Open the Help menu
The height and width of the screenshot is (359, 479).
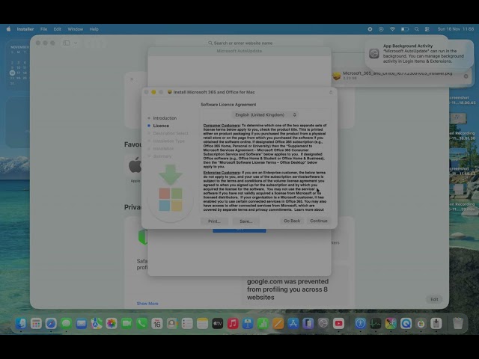click(94, 29)
